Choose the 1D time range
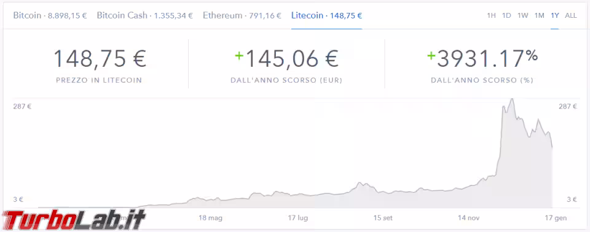The width and height of the screenshot is (590, 232). [506, 16]
